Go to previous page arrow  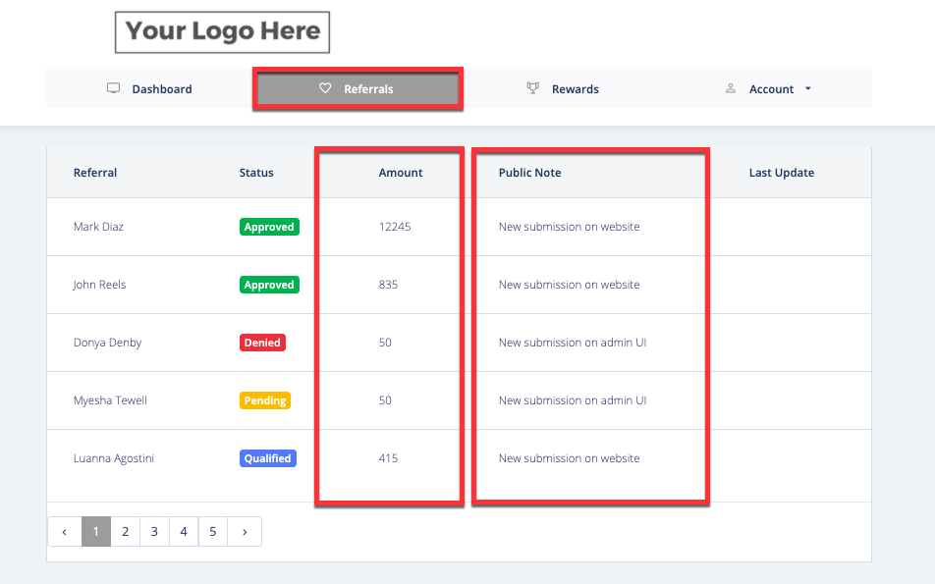[x=65, y=532]
